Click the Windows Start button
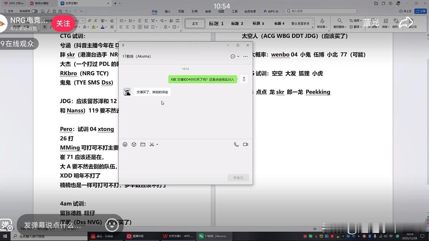The height and width of the screenshot is (241, 429). [5, 236]
